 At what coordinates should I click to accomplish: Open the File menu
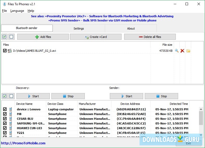point(4,11)
